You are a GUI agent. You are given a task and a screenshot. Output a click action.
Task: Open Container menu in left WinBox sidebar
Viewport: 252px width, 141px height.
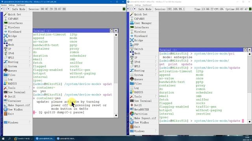[14, 101]
